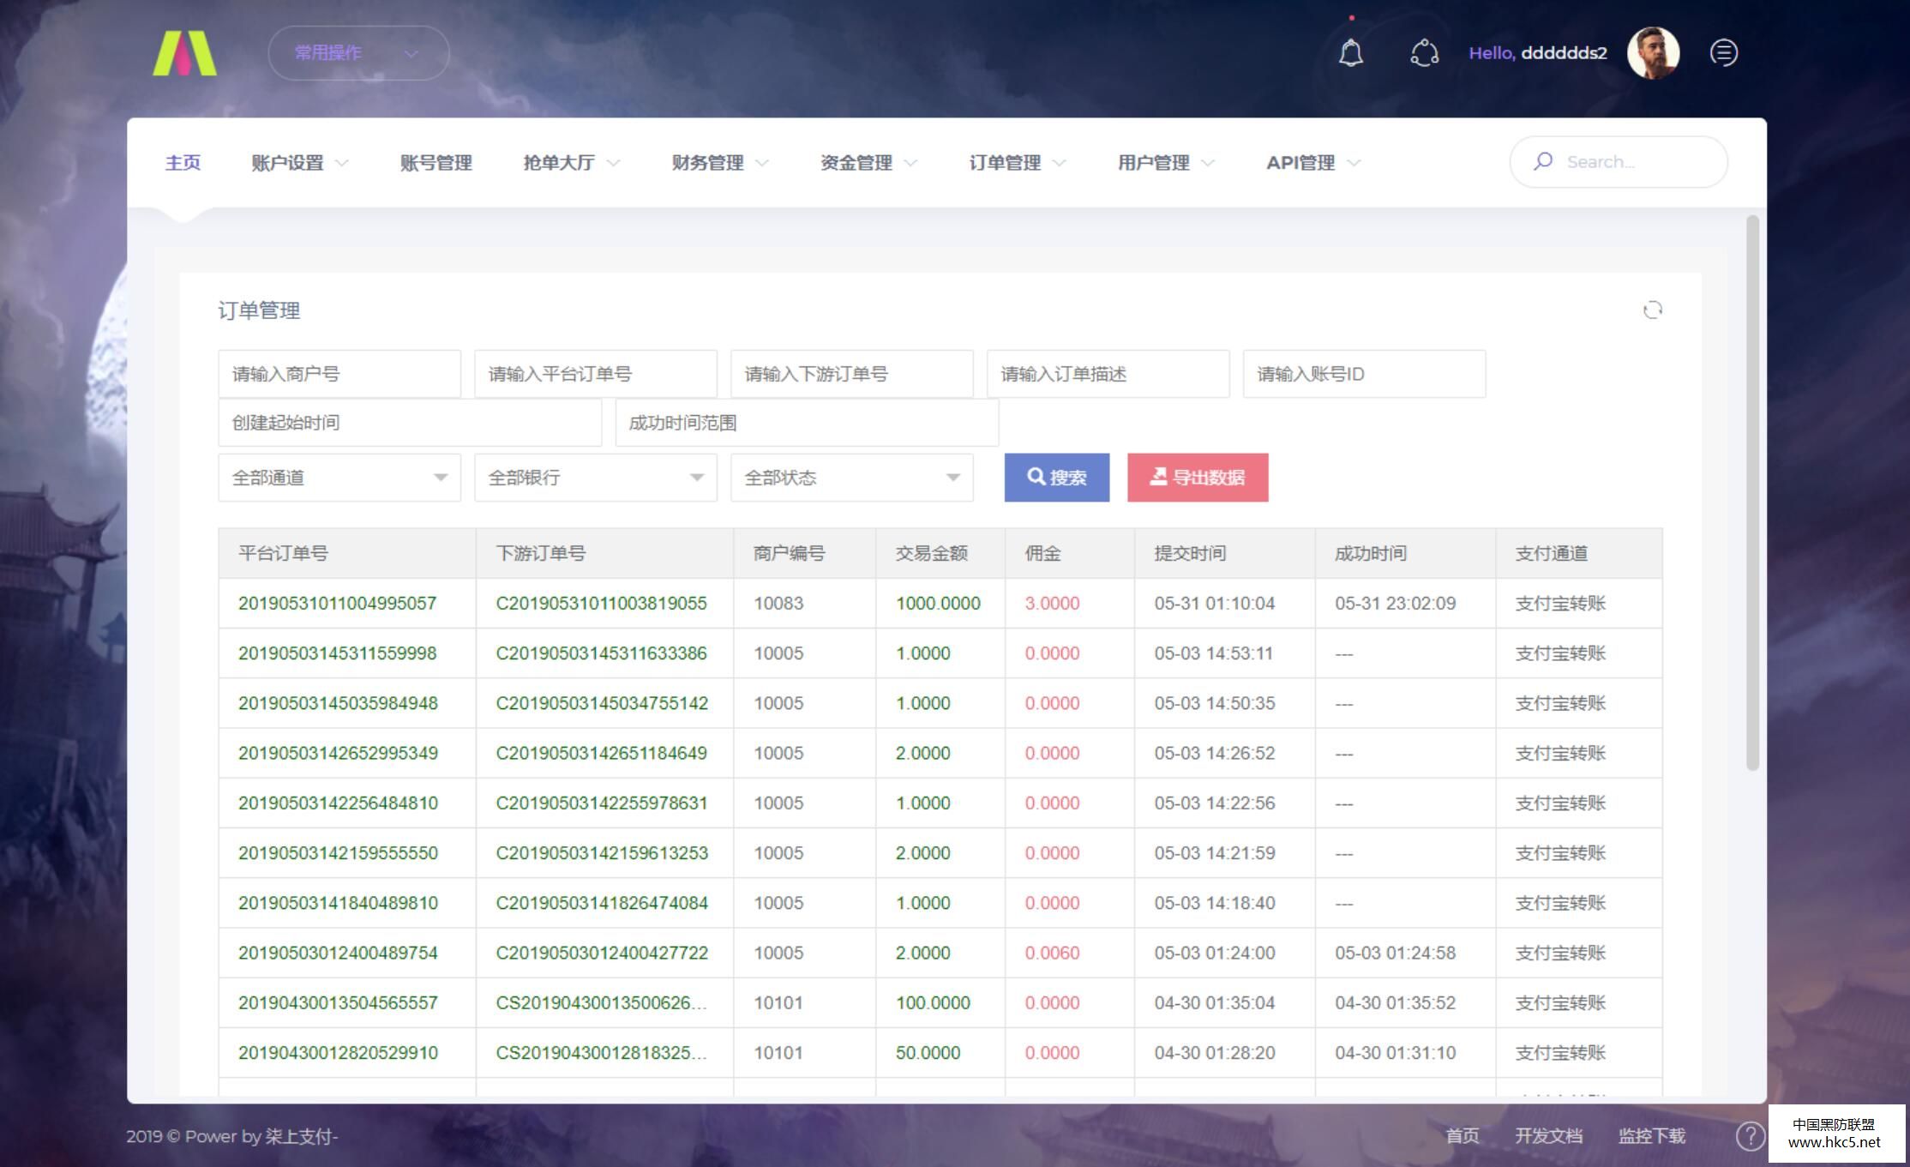Click downstream order C20190503142255978631
The image size is (1910, 1167).
tap(602, 803)
